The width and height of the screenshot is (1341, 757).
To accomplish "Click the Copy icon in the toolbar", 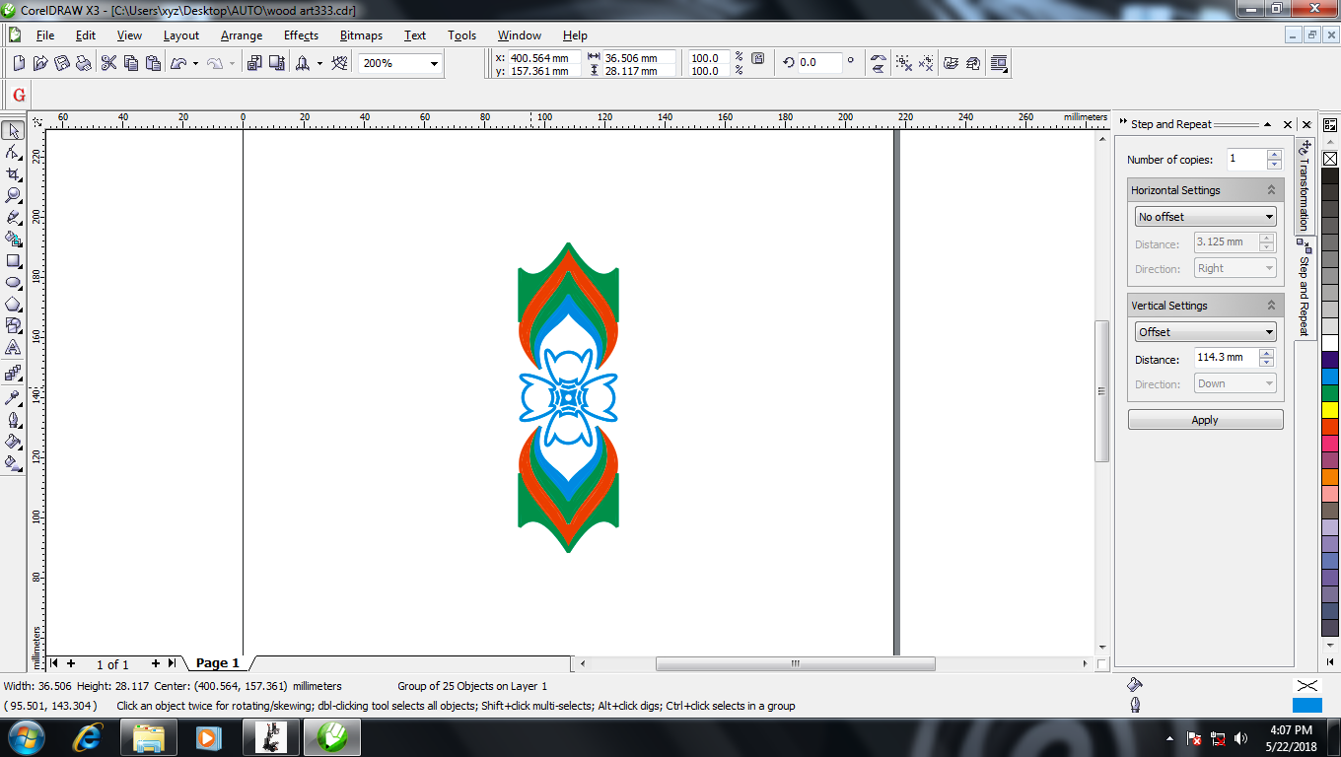I will (x=131, y=63).
